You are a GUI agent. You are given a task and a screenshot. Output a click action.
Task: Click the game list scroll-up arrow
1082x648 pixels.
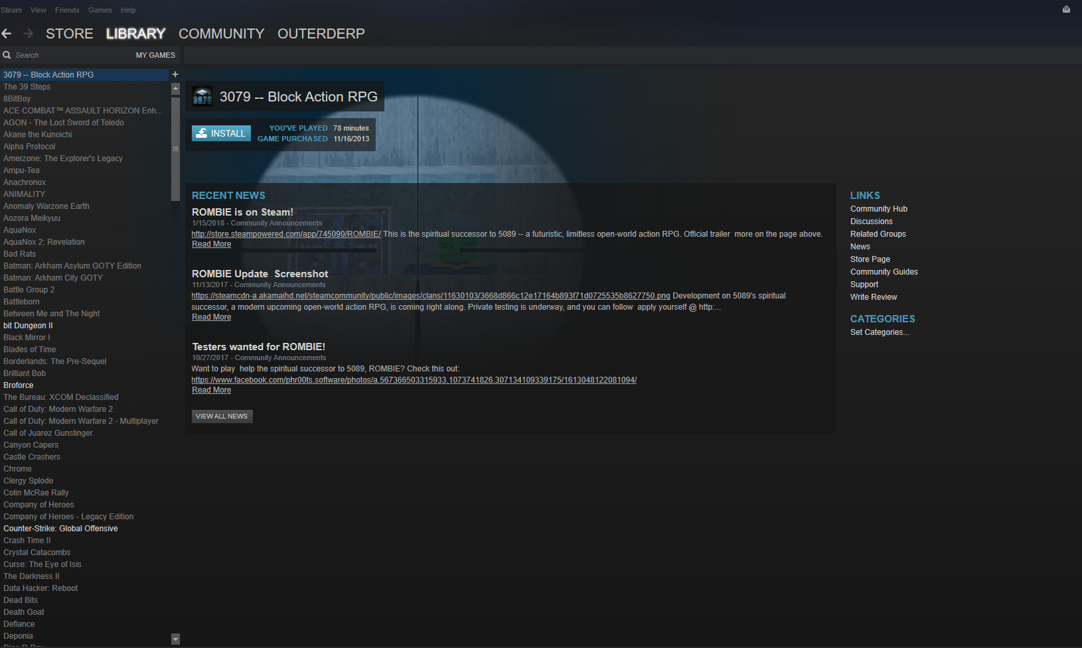175,88
